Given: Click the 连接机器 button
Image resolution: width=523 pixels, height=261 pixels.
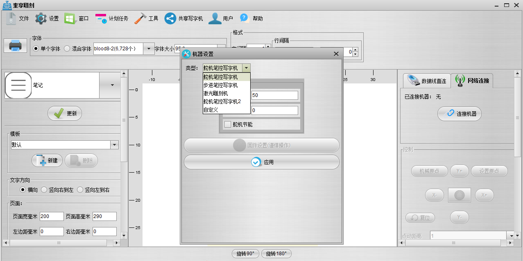Looking at the screenshot, I should pyautogui.click(x=460, y=114).
